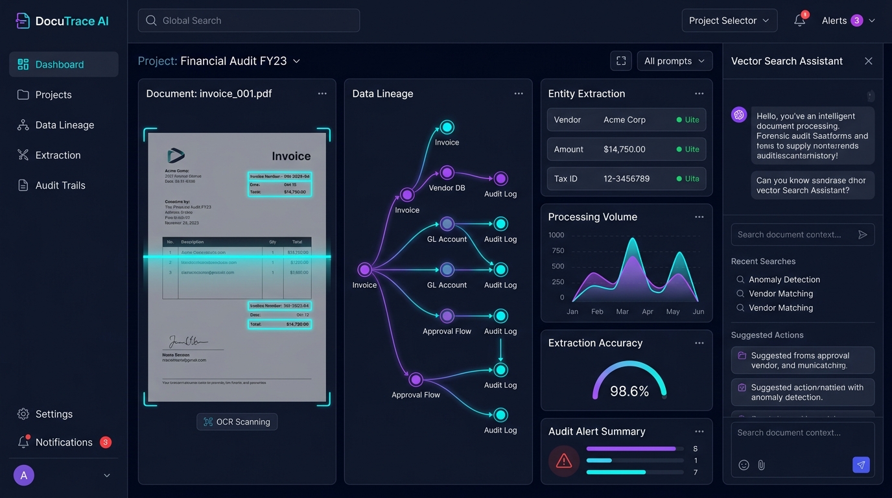The width and height of the screenshot is (892, 498).
Task: Click the purple audit alert progress bar
Action: tap(635, 449)
